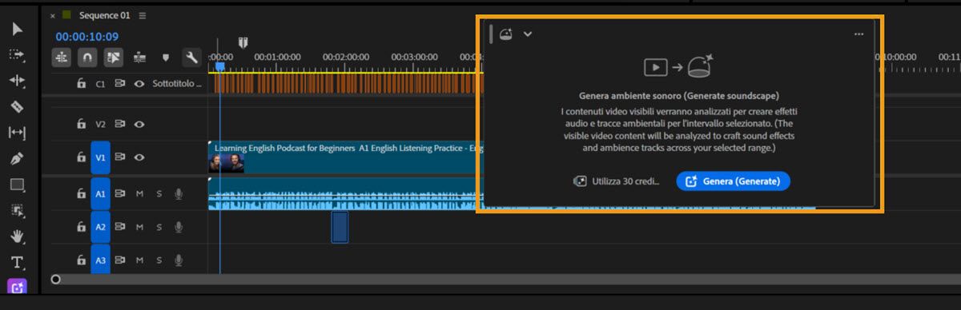
Task: Select the Selection (arrow) tool
Action: pyautogui.click(x=18, y=30)
